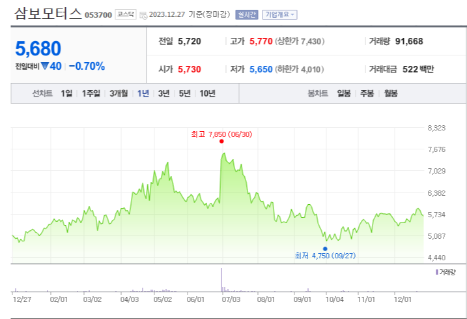Click the 거래량 volume legend marker
467x319 pixels.
(x=437, y=272)
